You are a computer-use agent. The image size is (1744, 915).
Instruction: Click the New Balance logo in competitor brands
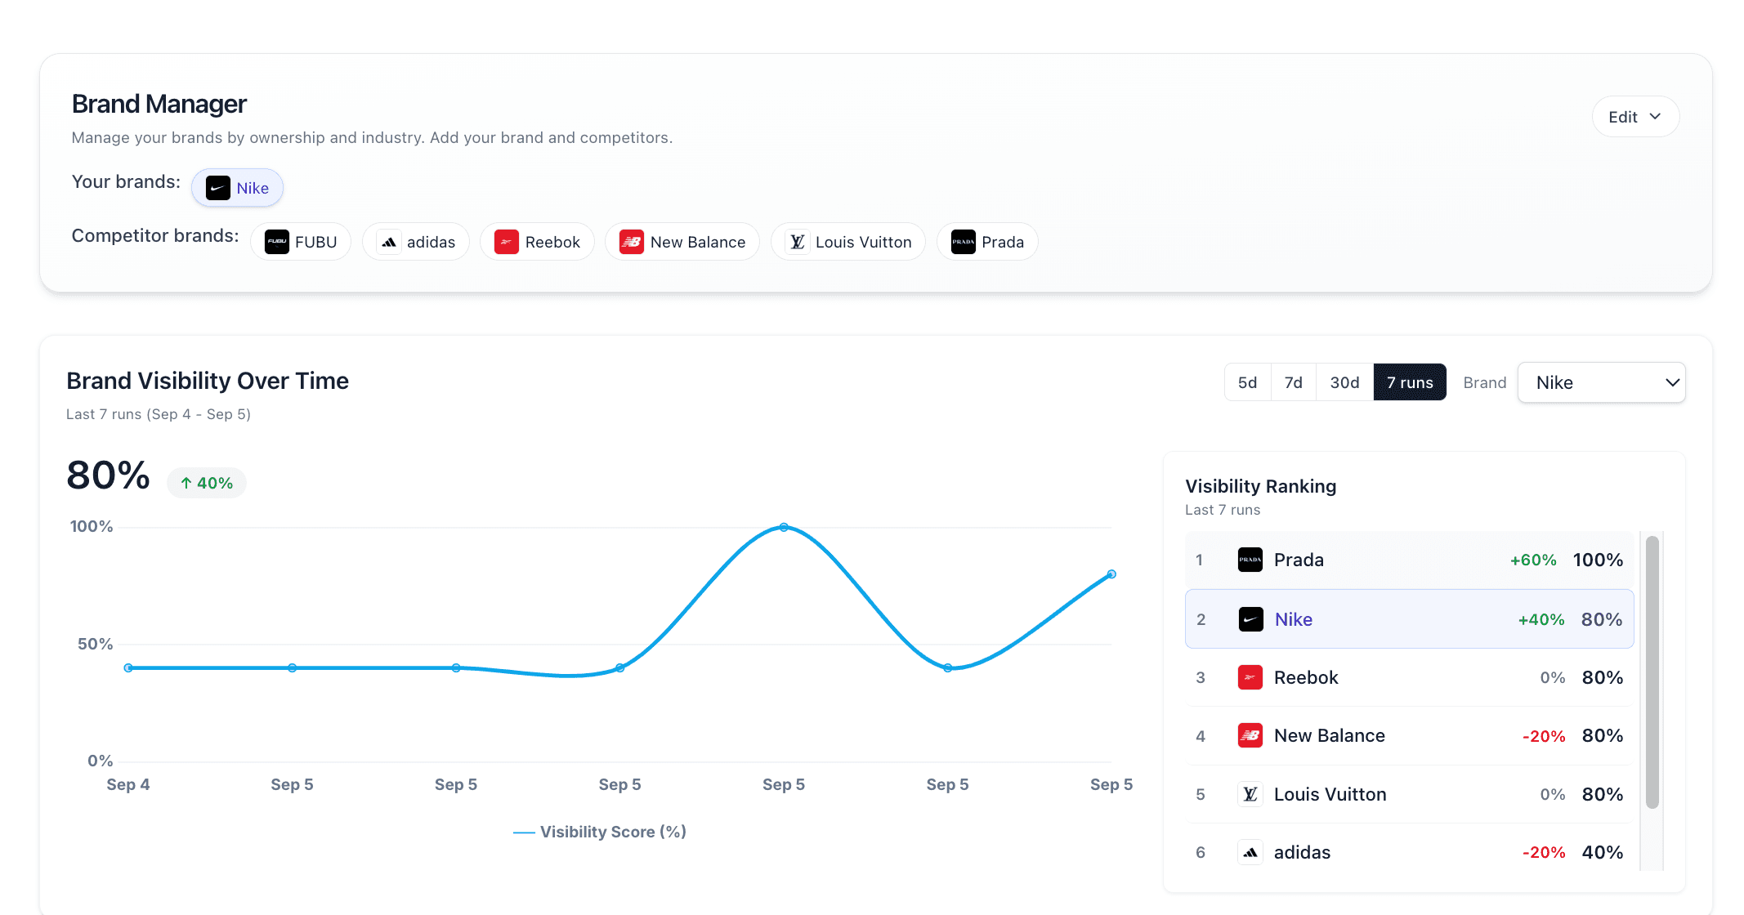(x=631, y=242)
